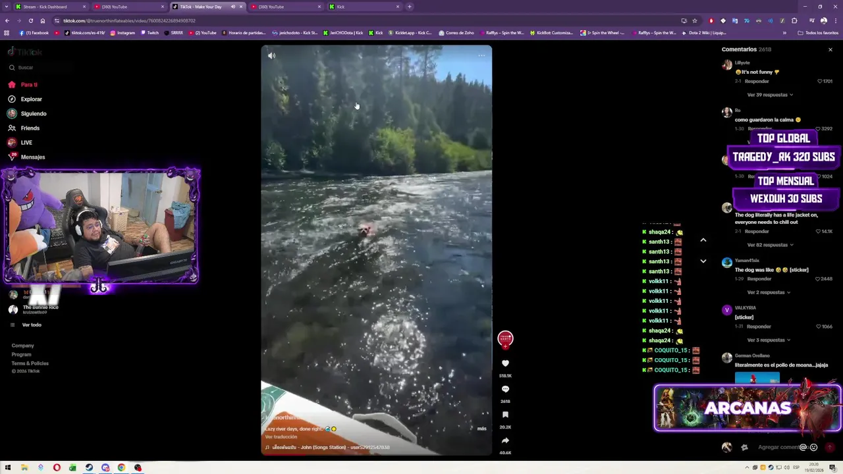
Task: Open the video's three-dot options menu
Action: point(481,56)
